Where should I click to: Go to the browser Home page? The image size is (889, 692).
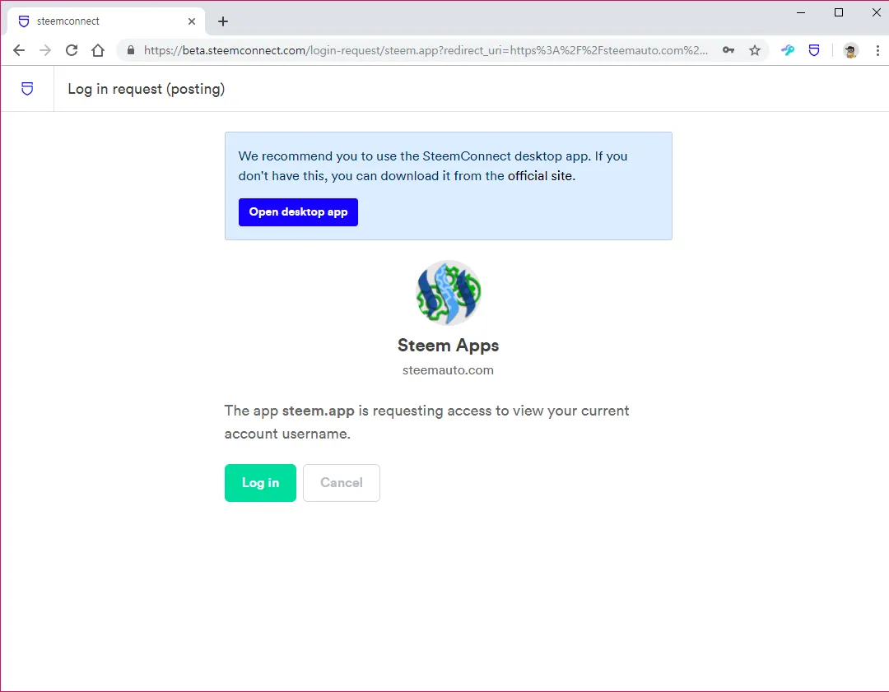coord(98,50)
